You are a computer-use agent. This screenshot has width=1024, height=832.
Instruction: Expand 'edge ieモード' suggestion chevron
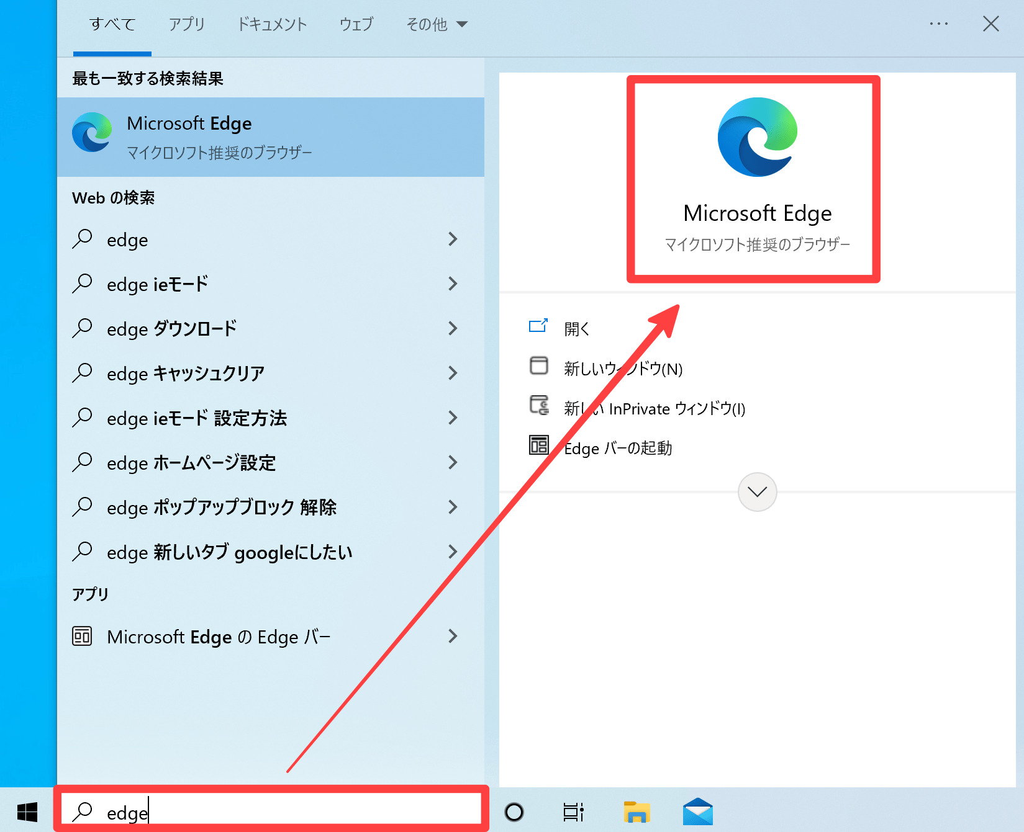pyautogui.click(x=453, y=284)
